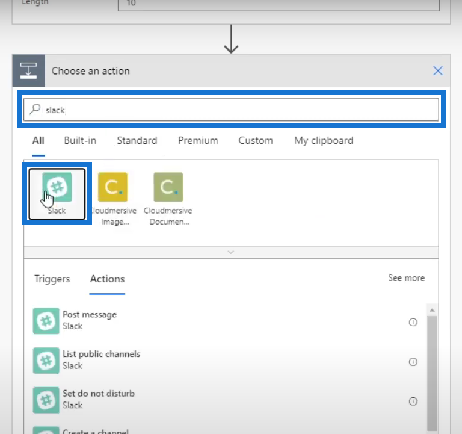The width and height of the screenshot is (462, 434).
Task: Click the Slack icon beside Set do not disturb
Action: coord(46,400)
